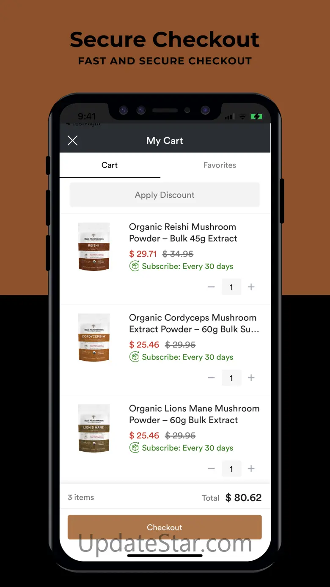Viewport: 330px width, 587px height.
Task: Tap the subscribe box icon under Lions Mane
Action: coord(135,448)
